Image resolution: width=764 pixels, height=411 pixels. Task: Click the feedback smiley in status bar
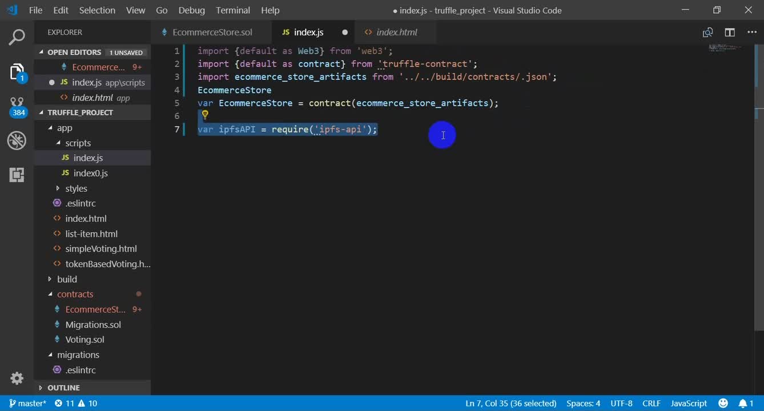point(723,403)
